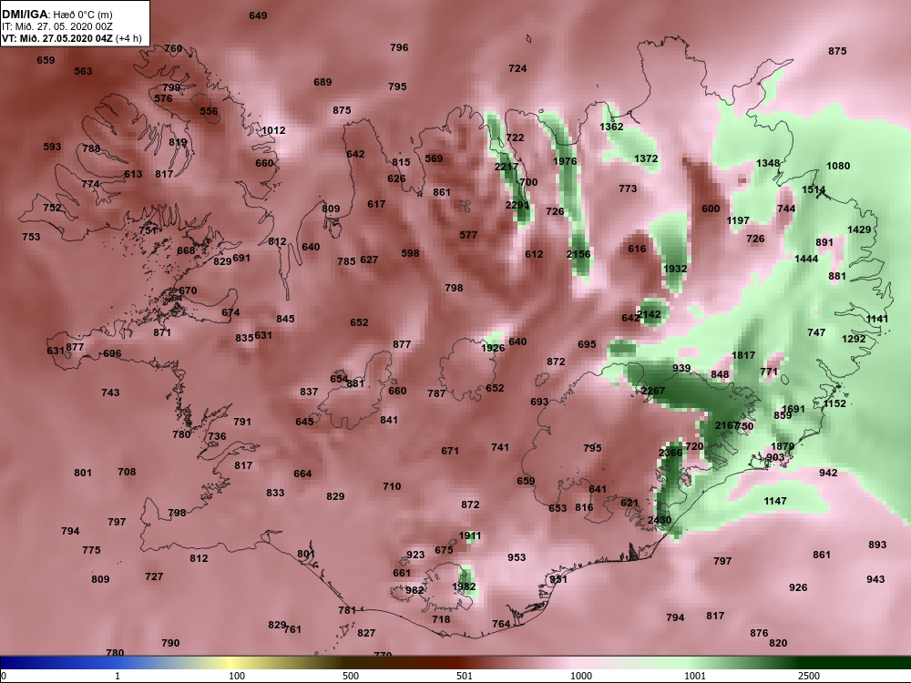The width and height of the screenshot is (911, 683).
Task: Click the 689 value
Action: tap(322, 83)
